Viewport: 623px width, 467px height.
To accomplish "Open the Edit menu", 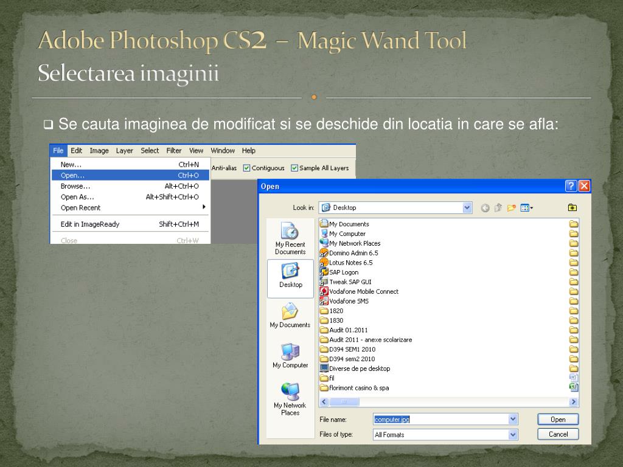I will click(76, 151).
